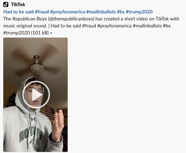Click the green lettering on the gray hoodie
Screen dimensions: 186x153
[x=31, y=135]
